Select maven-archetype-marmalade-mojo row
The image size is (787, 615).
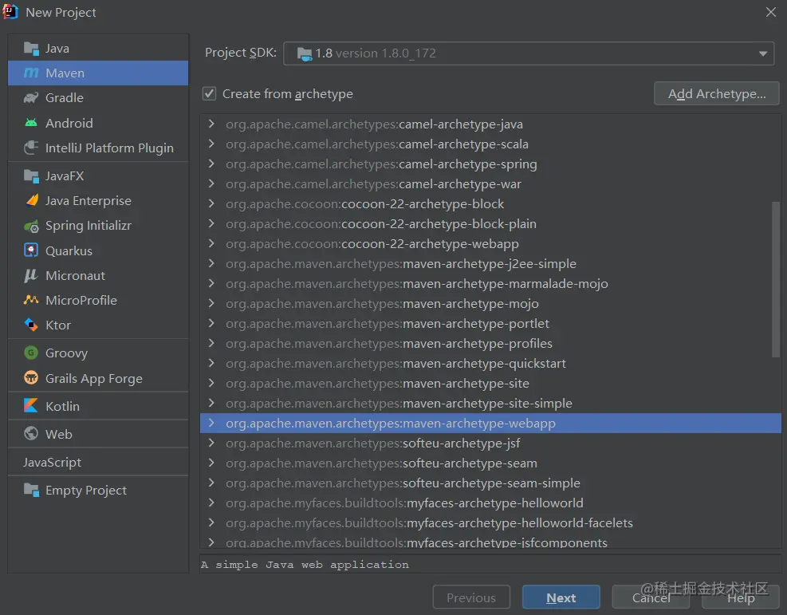[490, 284]
